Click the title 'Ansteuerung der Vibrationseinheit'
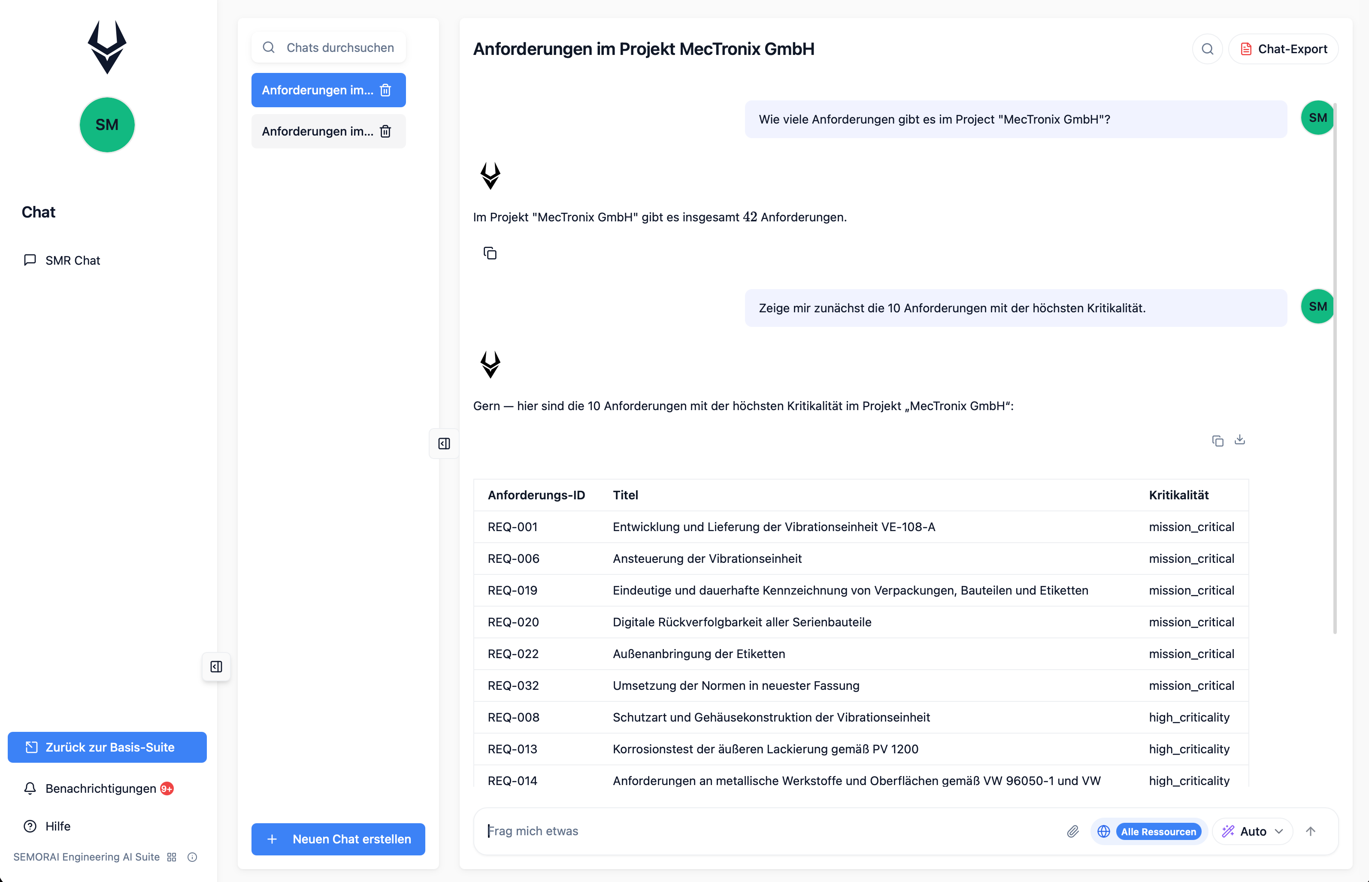This screenshot has height=882, width=1369. pyautogui.click(x=707, y=559)
